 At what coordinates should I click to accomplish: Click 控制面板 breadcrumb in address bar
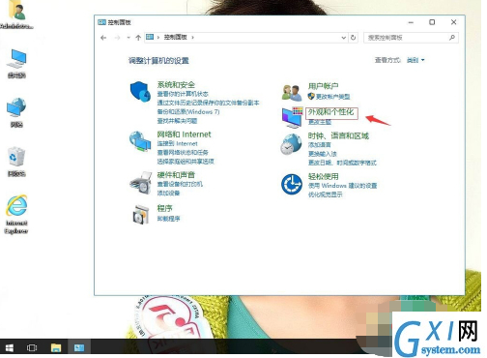click(x=176, y=37)
